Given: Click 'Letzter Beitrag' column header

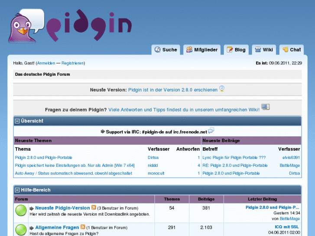Looking at the screenshot, I should 263,199.
